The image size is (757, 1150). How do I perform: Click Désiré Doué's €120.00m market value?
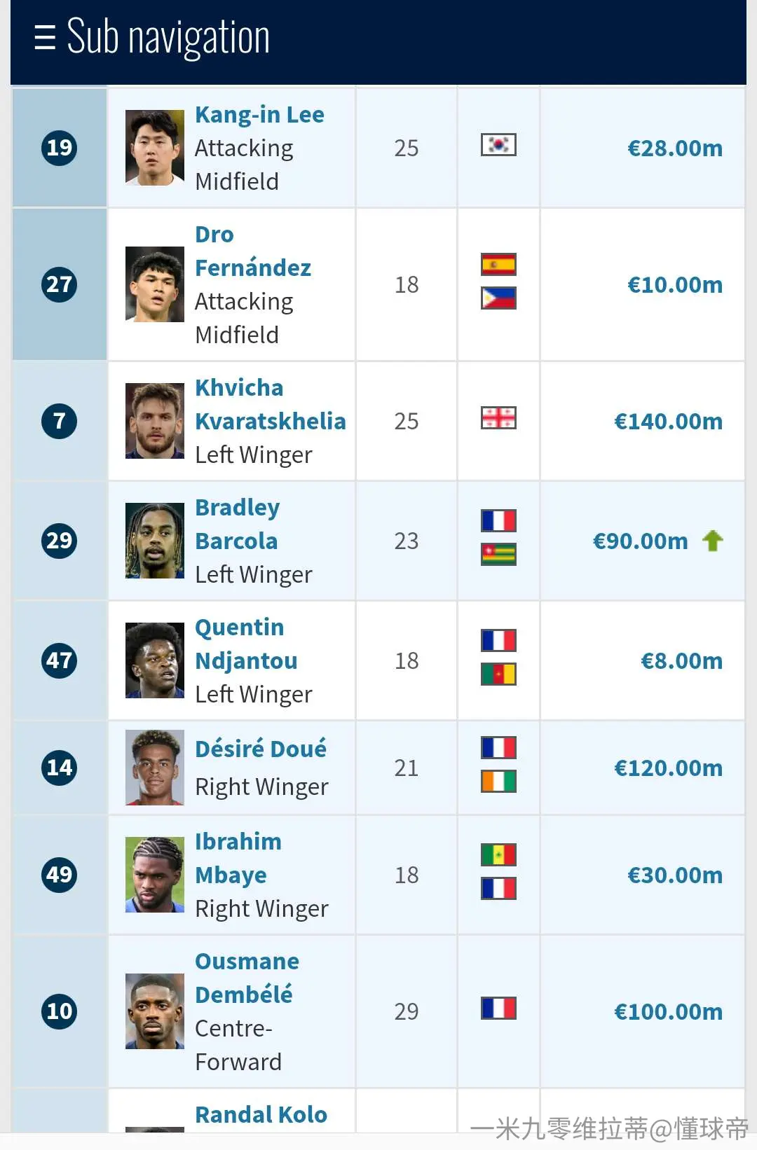[668, 768]
